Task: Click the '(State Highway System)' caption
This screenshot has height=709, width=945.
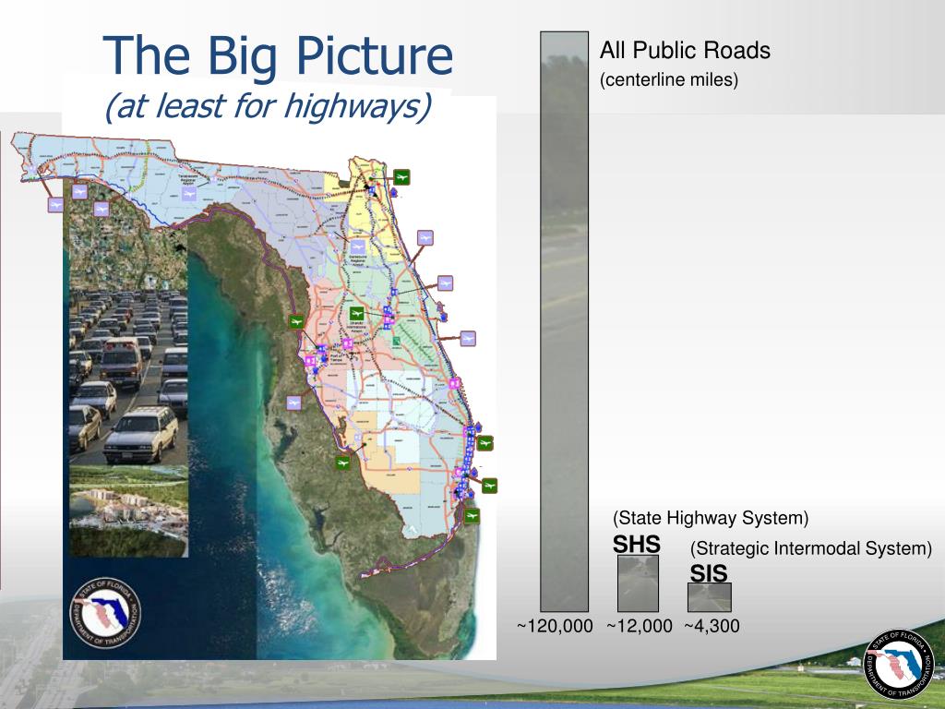Action: (x=711, y=518)
